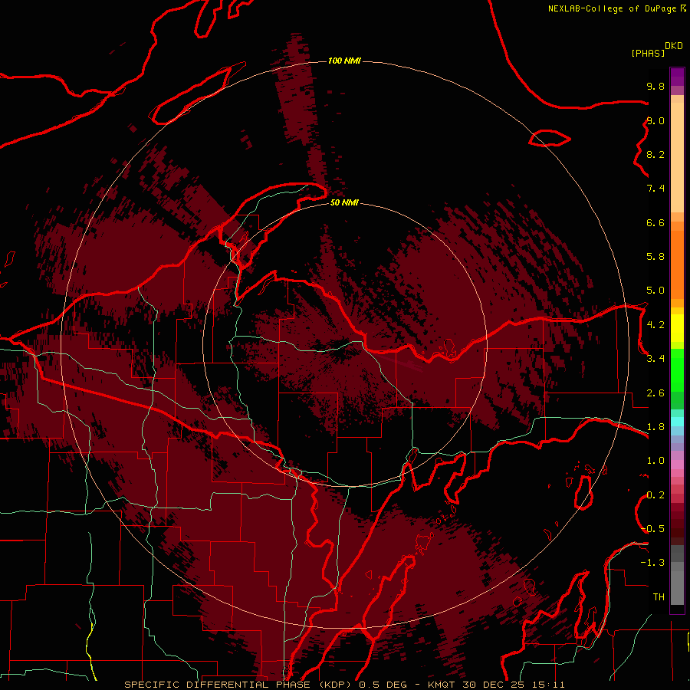Click the [PHAS] units label
This screenshot has width=690, height=690.
648,53
